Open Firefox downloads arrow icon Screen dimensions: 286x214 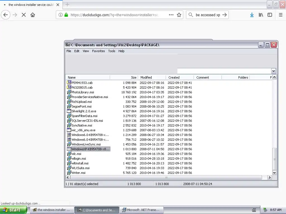[252, 15]
